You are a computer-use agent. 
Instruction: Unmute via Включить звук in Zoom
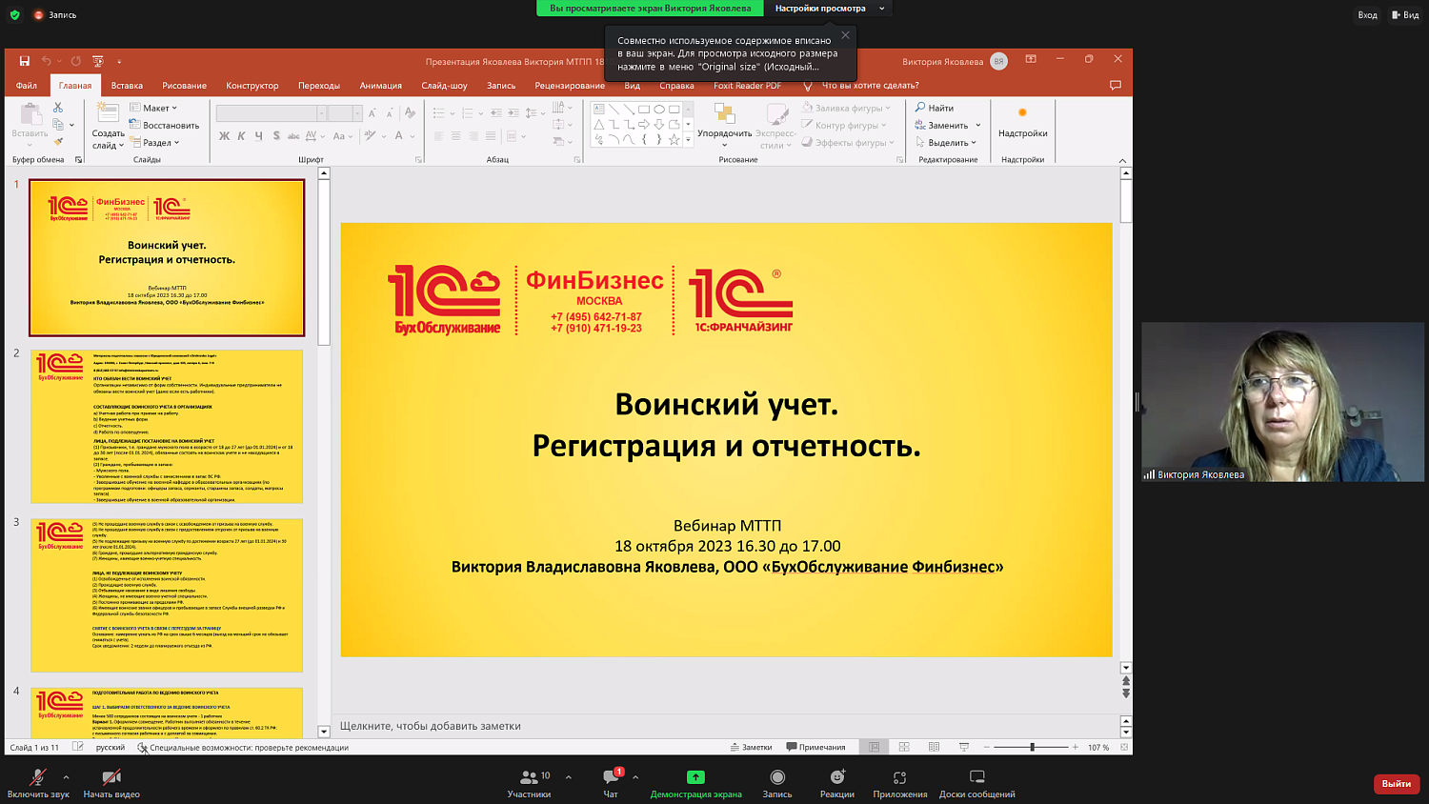(x=38, y=784)
